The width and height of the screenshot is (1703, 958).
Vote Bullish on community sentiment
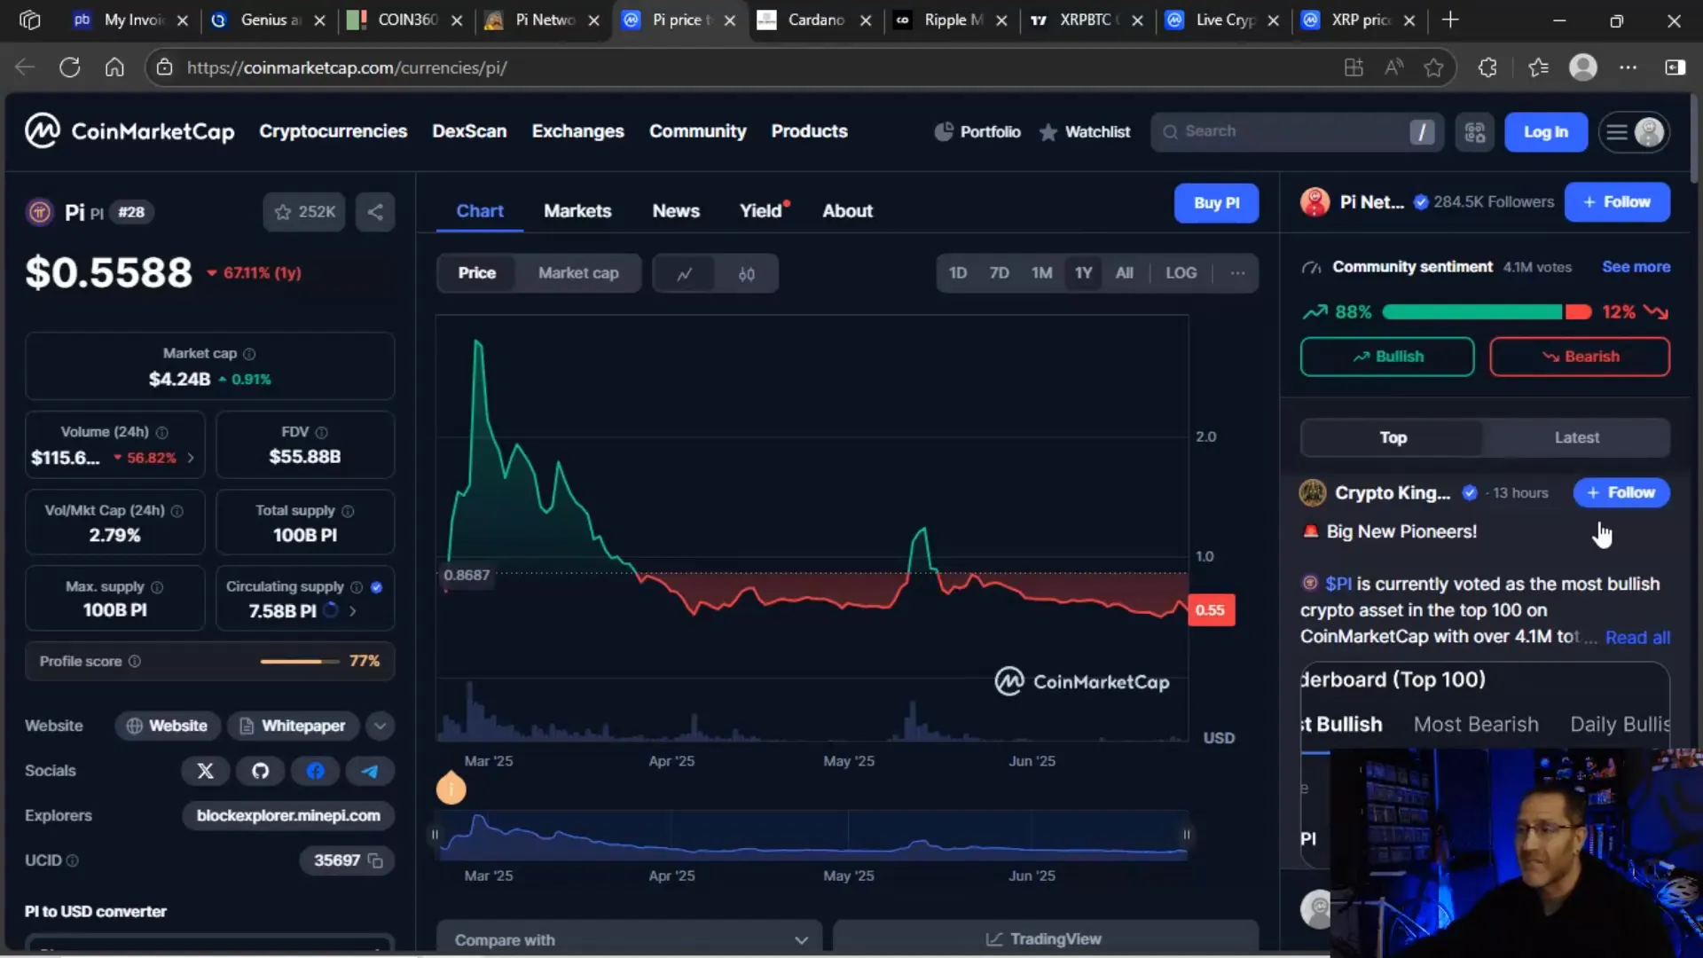point(1387,357)
